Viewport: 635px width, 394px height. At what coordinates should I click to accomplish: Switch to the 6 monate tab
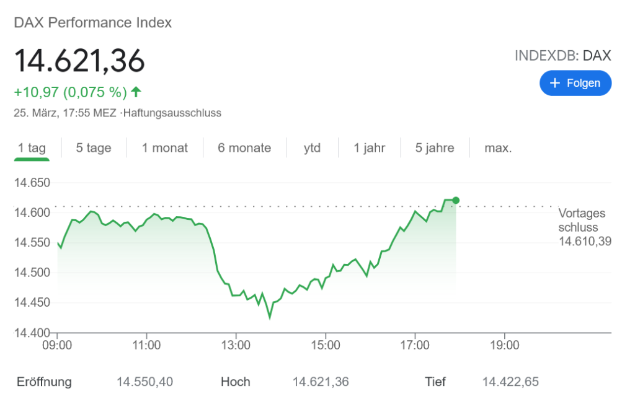tap(244, 148)
